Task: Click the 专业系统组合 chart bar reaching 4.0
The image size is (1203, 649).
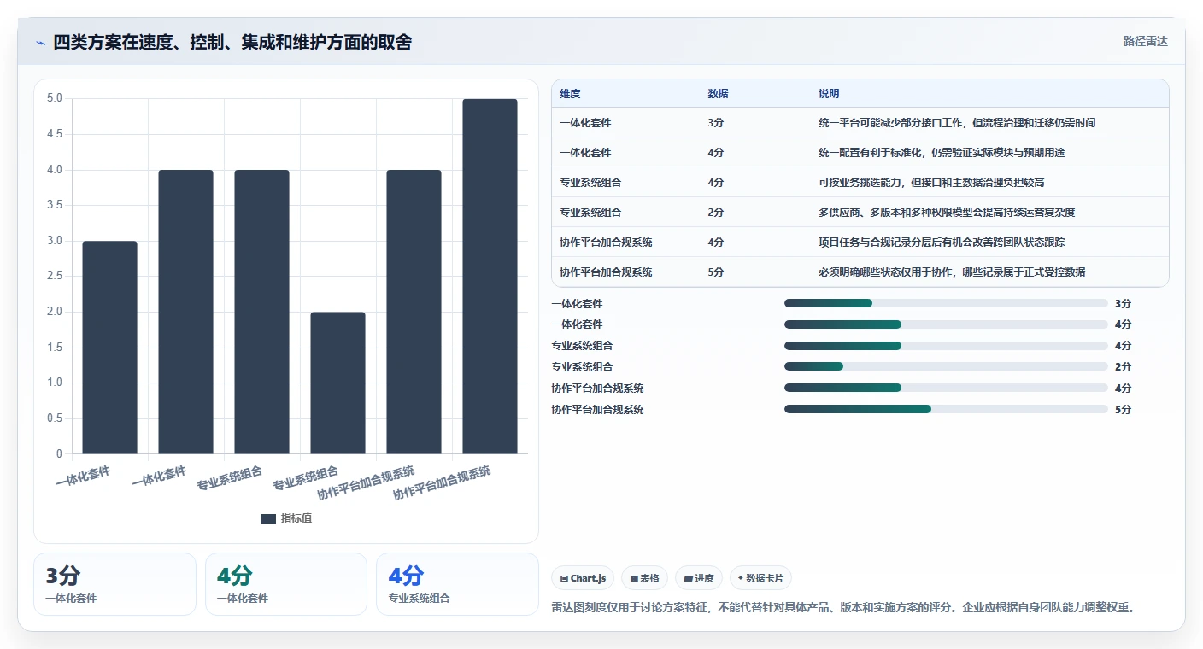Action: [262, 312]
